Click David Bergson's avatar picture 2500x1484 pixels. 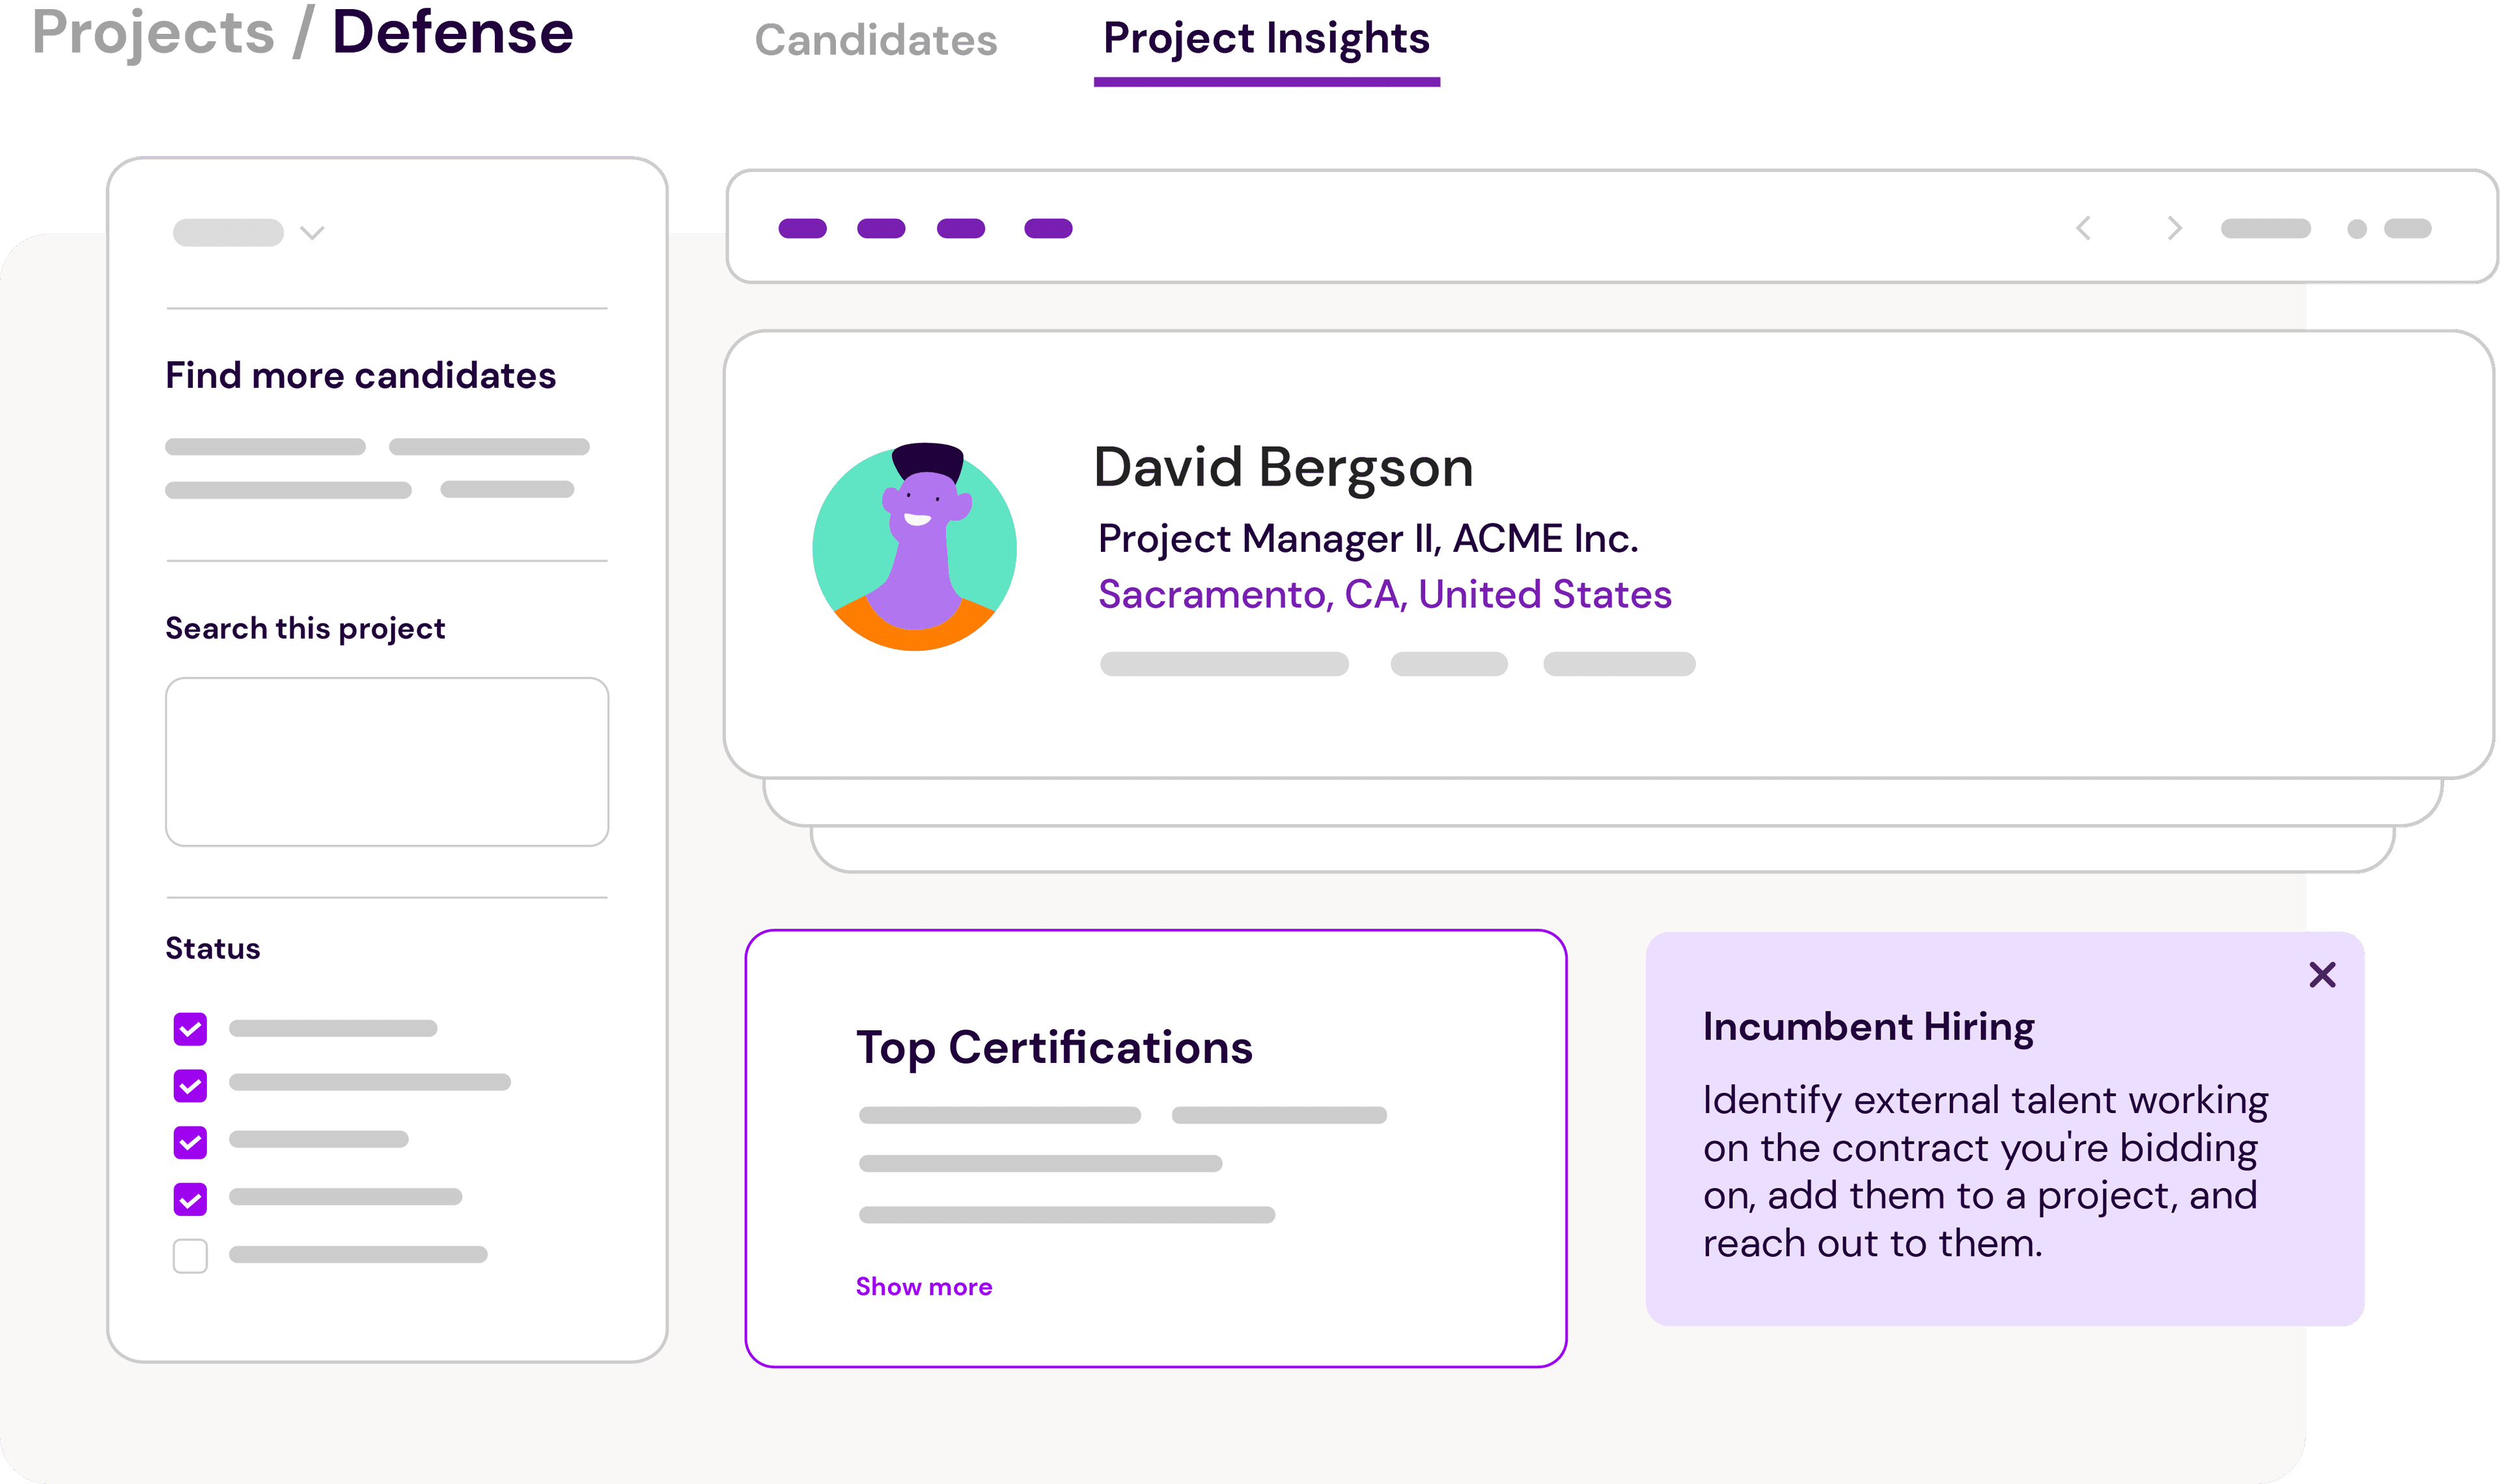914,548
